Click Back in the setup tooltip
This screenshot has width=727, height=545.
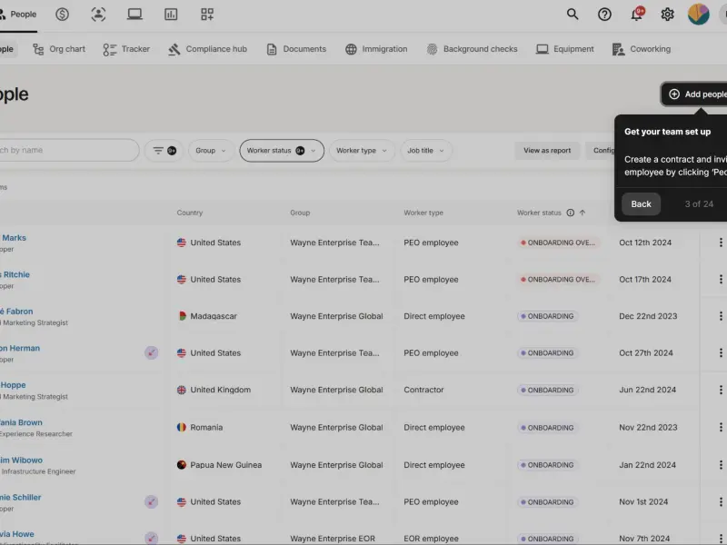click(x=641, y=203)
